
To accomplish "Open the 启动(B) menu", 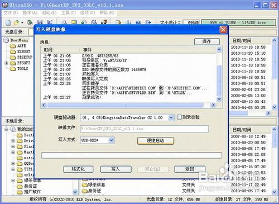I will coord(49,12).
